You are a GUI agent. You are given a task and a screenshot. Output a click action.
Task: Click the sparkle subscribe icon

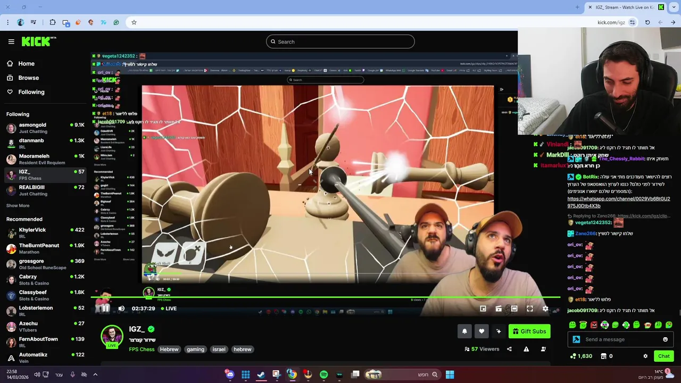[499, 331]
